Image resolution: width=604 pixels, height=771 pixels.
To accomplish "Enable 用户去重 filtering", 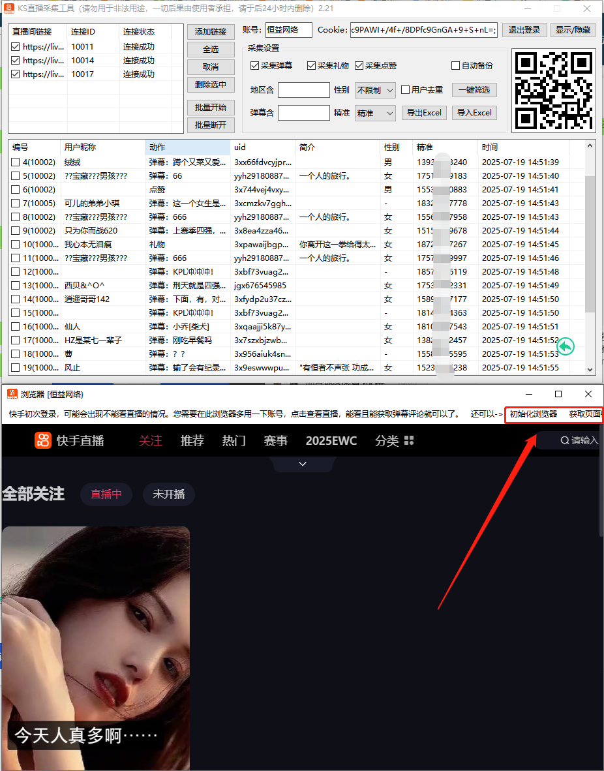I will [x=406, y=89].
